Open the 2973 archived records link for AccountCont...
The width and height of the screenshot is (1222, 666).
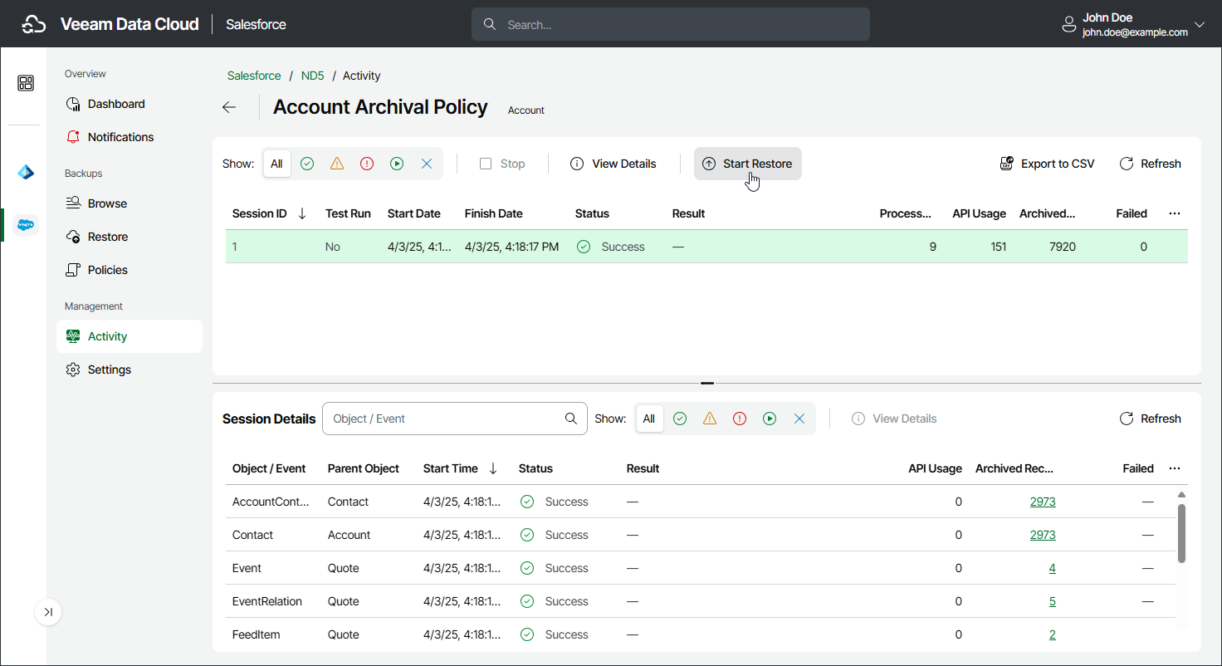(x=1043, y=502)
